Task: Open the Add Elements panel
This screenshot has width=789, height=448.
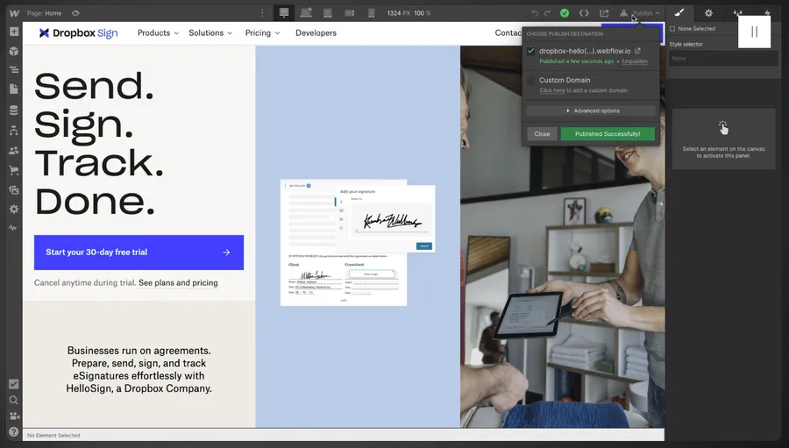Action: tap(14, 32)
